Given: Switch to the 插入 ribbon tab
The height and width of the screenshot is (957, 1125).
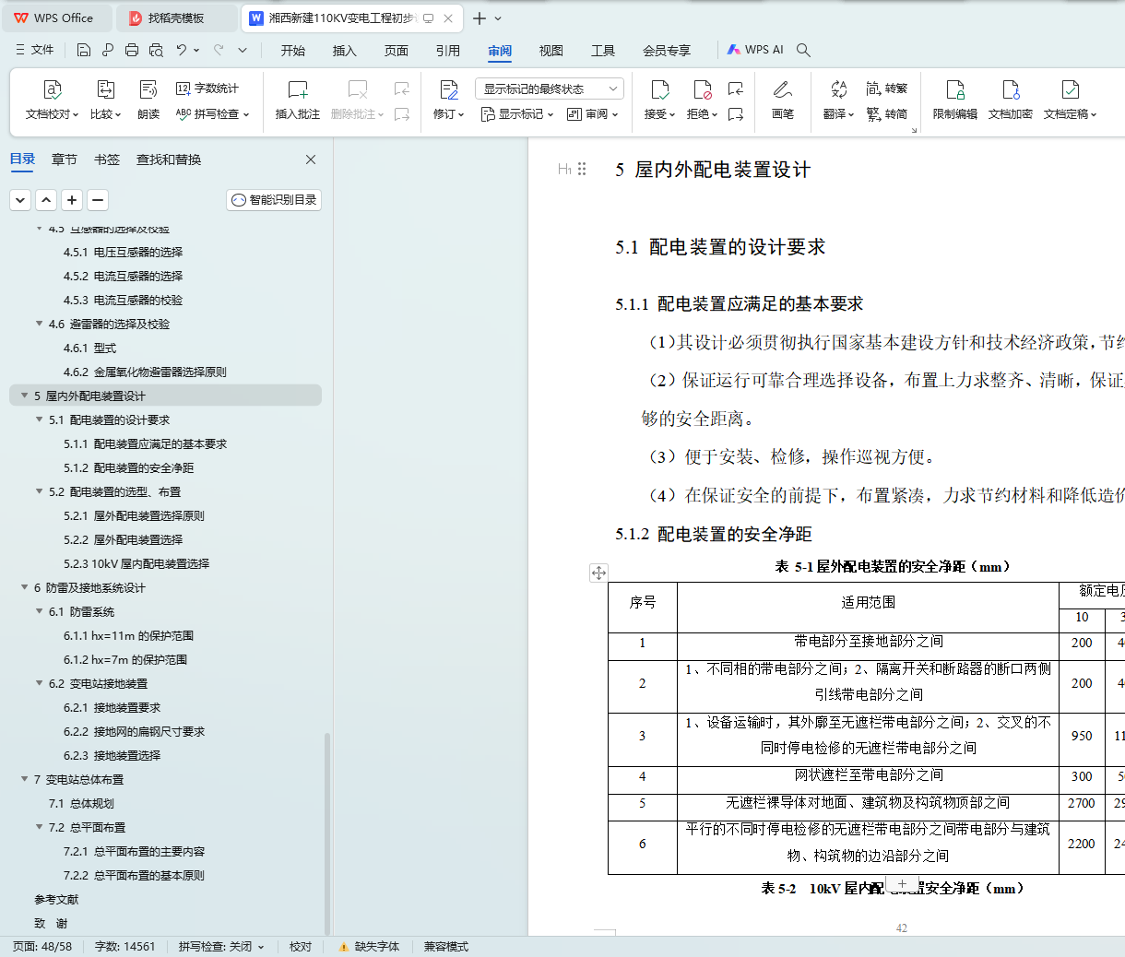Looking at the screenshot, I should tap(345, 51).
